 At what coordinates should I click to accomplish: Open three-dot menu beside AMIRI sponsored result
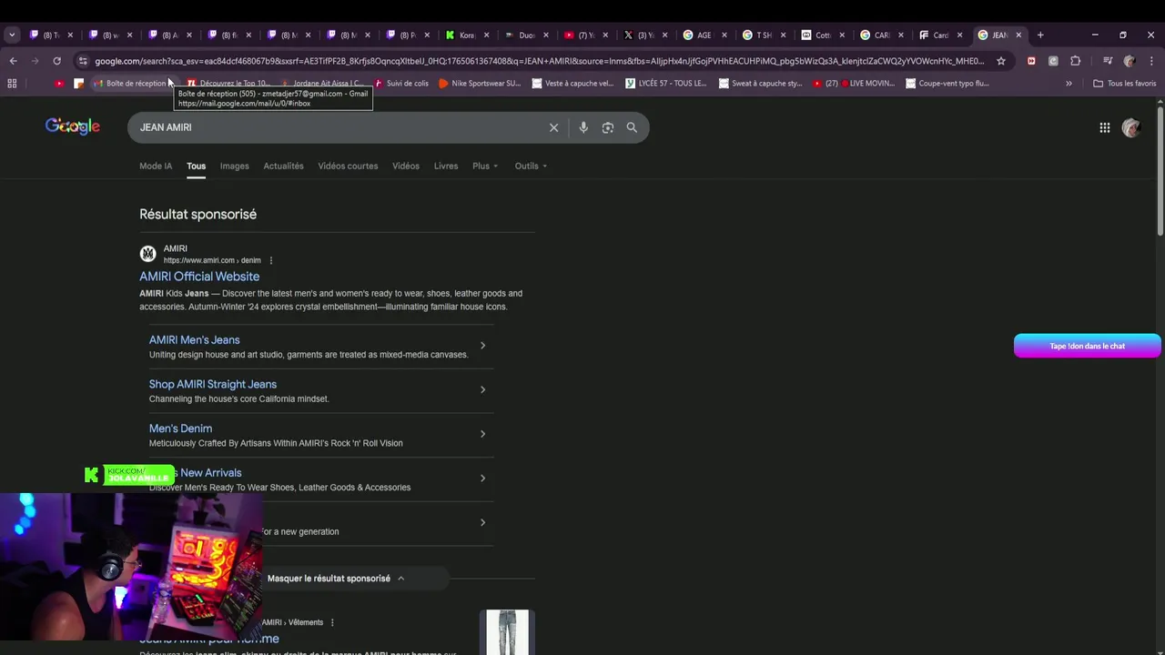(x=271, y=260)
